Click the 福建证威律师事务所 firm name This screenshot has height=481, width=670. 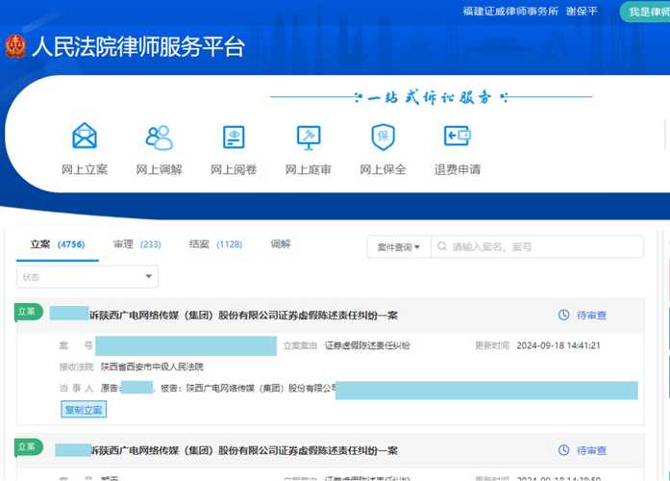pos(510,12)
